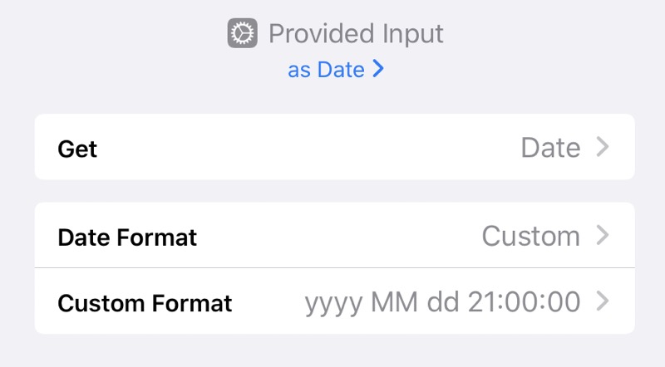
Task: Tap the blue chevron after 'as Date'
Action: tap(378, 69)
